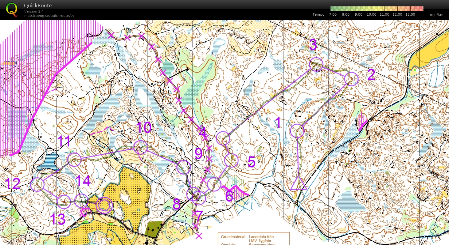Click control number 9 on the map
The image size is (449, 245).
coord(199,154)
